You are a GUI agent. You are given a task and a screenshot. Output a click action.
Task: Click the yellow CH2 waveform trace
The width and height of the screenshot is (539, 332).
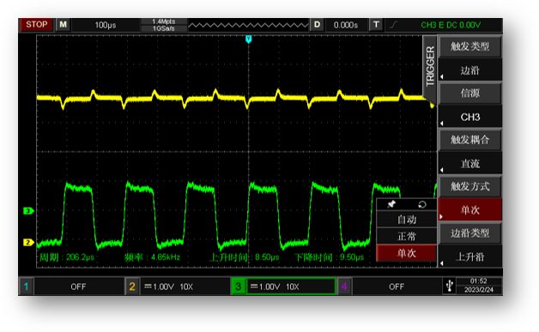[x=230, y=99]
